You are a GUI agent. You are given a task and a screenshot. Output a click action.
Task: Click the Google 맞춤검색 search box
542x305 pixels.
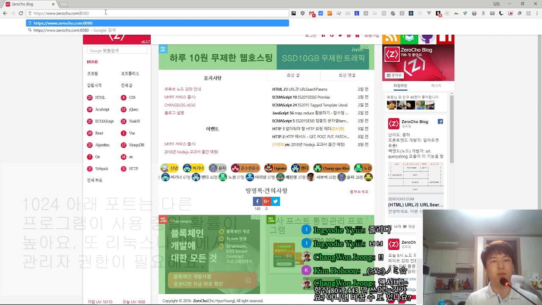pyautogui.click(x=117, y=50)
